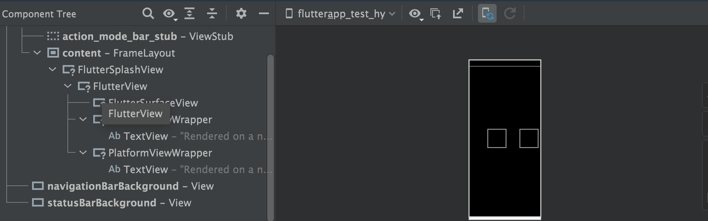Open Component Tree view options eye menu

coord(169,14)
